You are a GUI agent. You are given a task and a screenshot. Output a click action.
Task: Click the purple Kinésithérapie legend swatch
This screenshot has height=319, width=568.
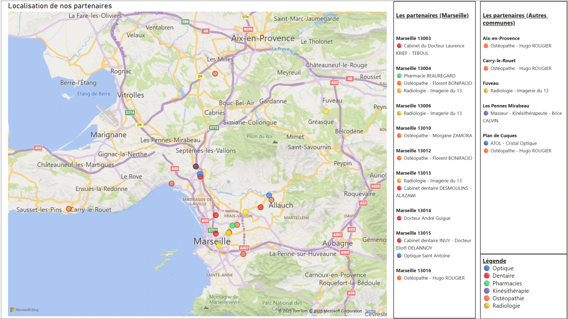tap(486, 291)
